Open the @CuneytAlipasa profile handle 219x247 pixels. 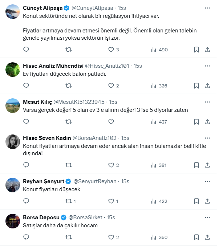click(93, 8)
